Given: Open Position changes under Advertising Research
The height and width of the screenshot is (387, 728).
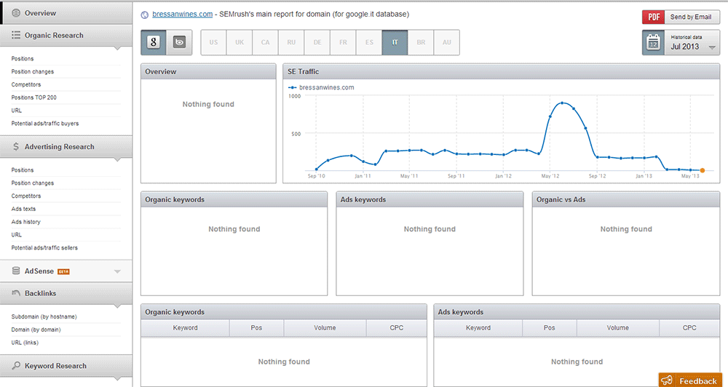Looking at the screenshot, I should tap(33, 183).
